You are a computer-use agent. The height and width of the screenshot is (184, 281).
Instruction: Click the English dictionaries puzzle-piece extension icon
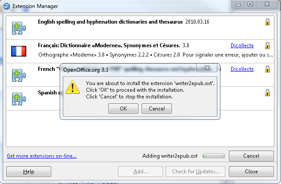pos(19,28)
